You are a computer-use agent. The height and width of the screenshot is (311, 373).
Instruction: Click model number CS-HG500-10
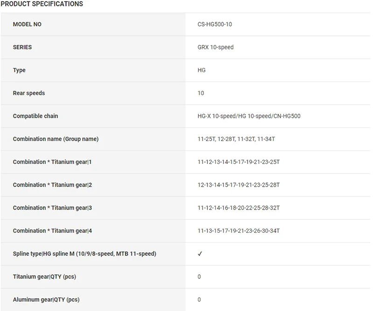click(214, 24)
